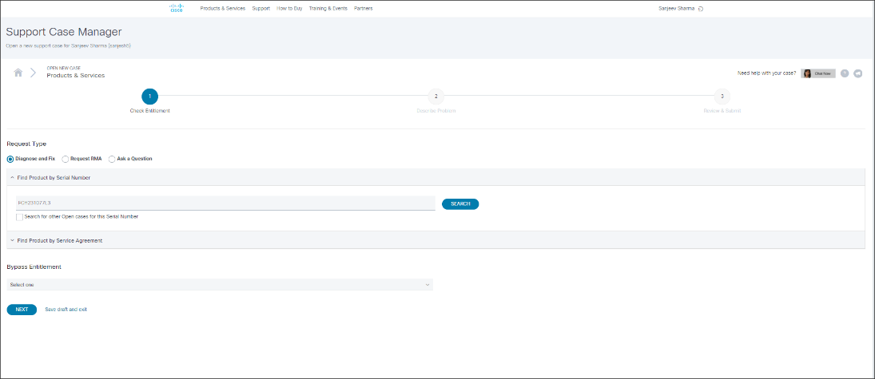The width and height of the screenshot is (875, 379).
Task: Open Training & Events menu
Action: pyautogui.click(x=328, y=8)
